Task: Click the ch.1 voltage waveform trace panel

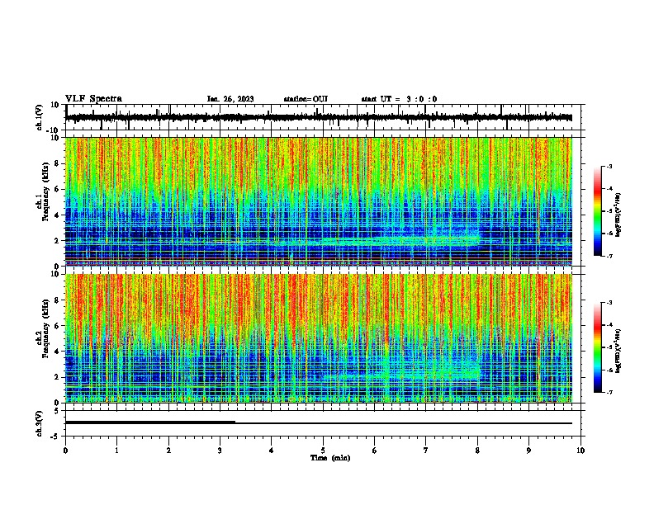Action: [323, 117]
